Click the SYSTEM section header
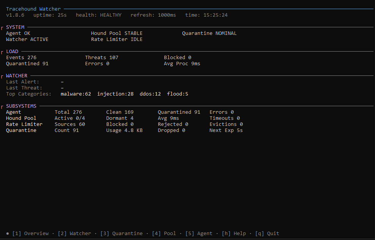This screenshot has height=240, width=375. [x=15, y=27]
